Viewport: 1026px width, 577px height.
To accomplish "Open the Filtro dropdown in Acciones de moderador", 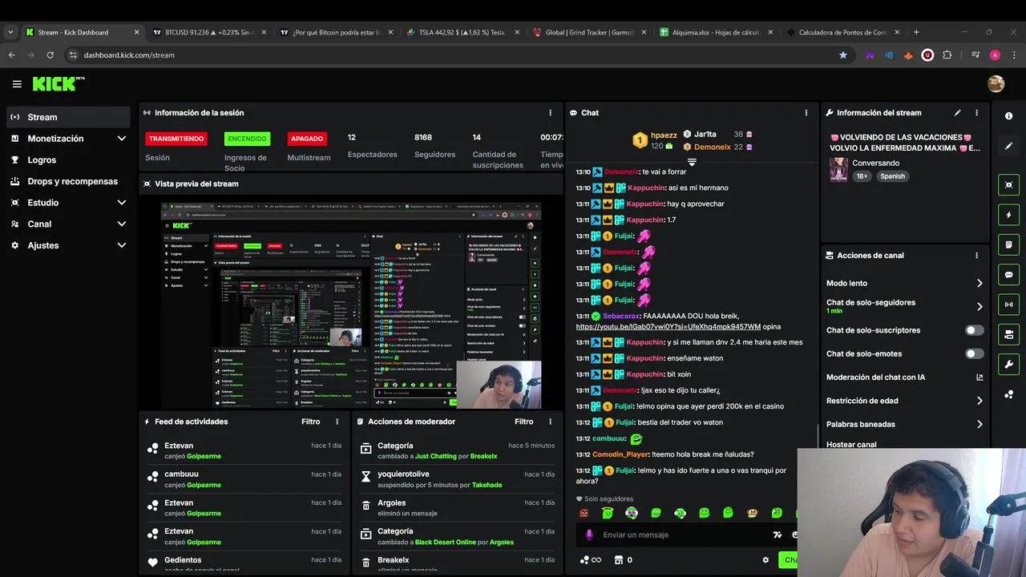I will (x=524, y=422).
